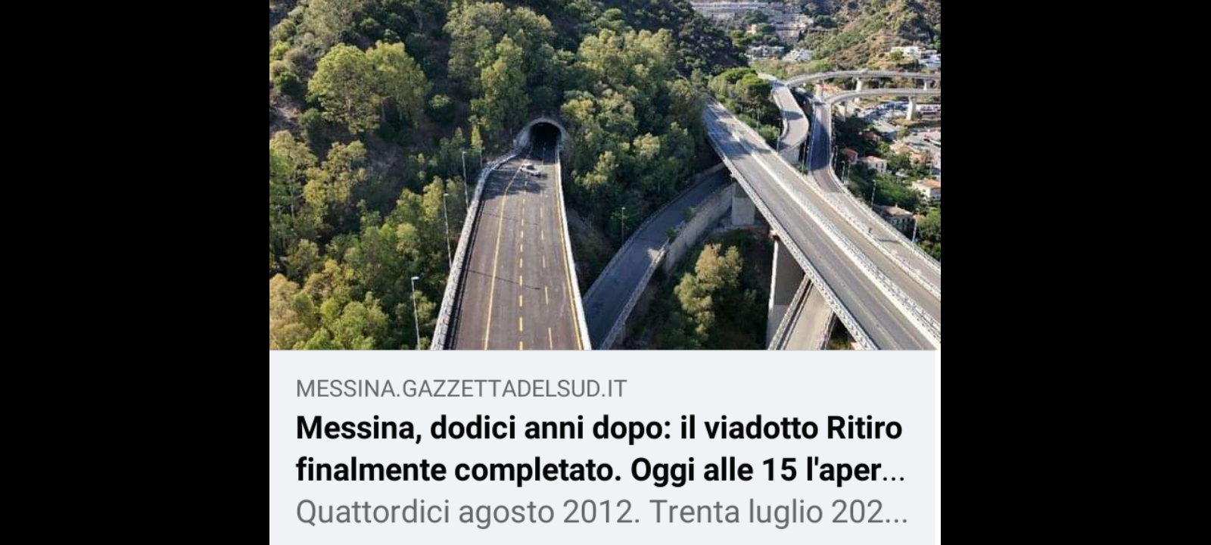Click the black margin left of card
Screen dimensions: 1211x545
point(135,272)
